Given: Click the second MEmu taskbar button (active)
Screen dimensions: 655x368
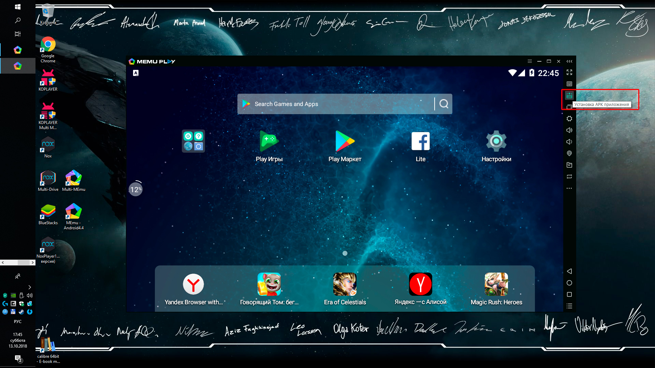Looking at the screenshot, I should 18,66.
